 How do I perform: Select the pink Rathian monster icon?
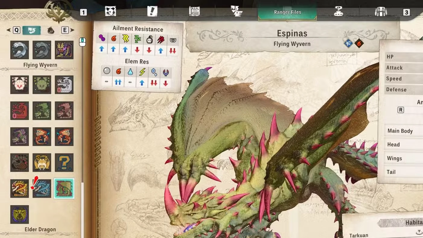[x=64, y=111]
